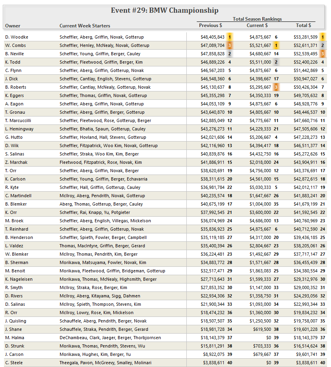Viewport: 331px width, 367px height.
Task: Click the Current Week Starters column header
Action: 85,26
